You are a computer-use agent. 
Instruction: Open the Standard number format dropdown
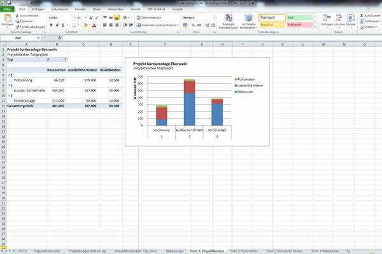pyautogui.click(x=213, y=17)
